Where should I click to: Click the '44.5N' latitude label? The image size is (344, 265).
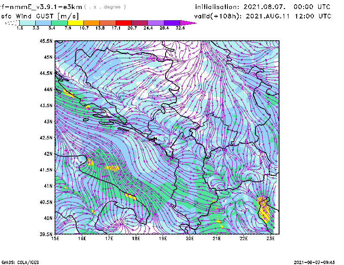46,73
